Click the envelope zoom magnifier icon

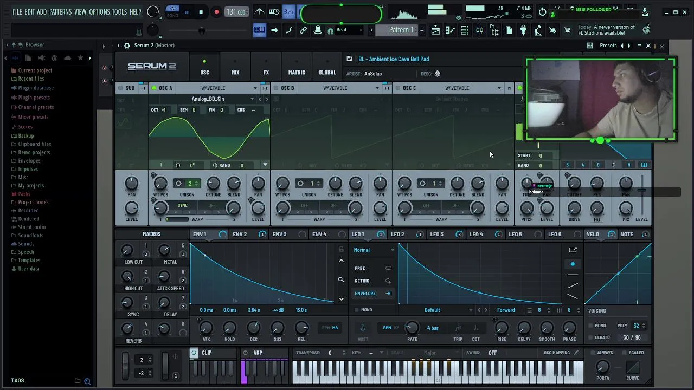[x=341, y=280]
